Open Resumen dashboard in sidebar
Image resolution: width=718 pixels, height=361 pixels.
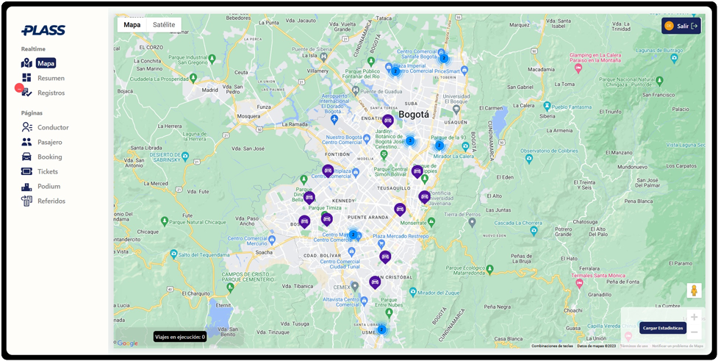click(x=43, y=78)
